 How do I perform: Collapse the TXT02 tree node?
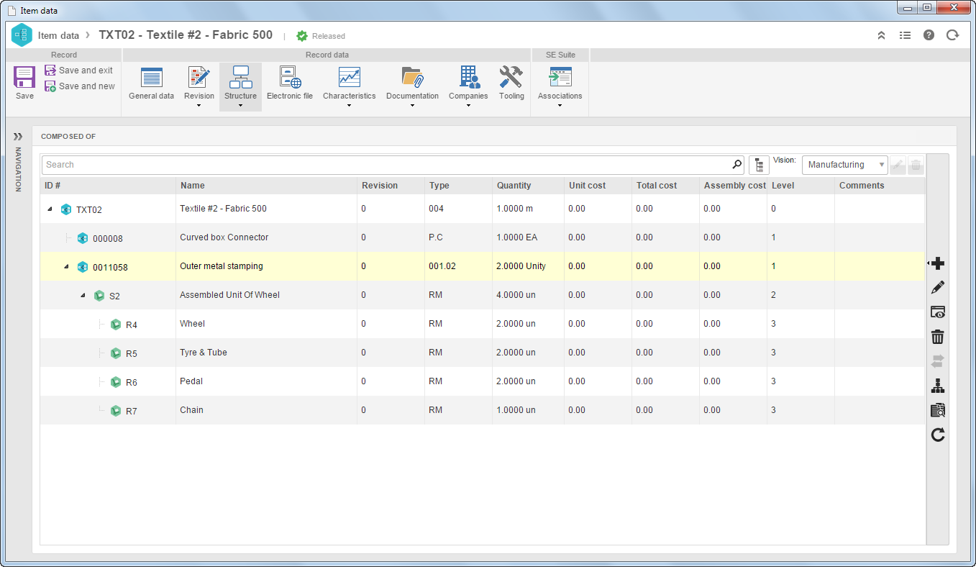tap(50, 209)
